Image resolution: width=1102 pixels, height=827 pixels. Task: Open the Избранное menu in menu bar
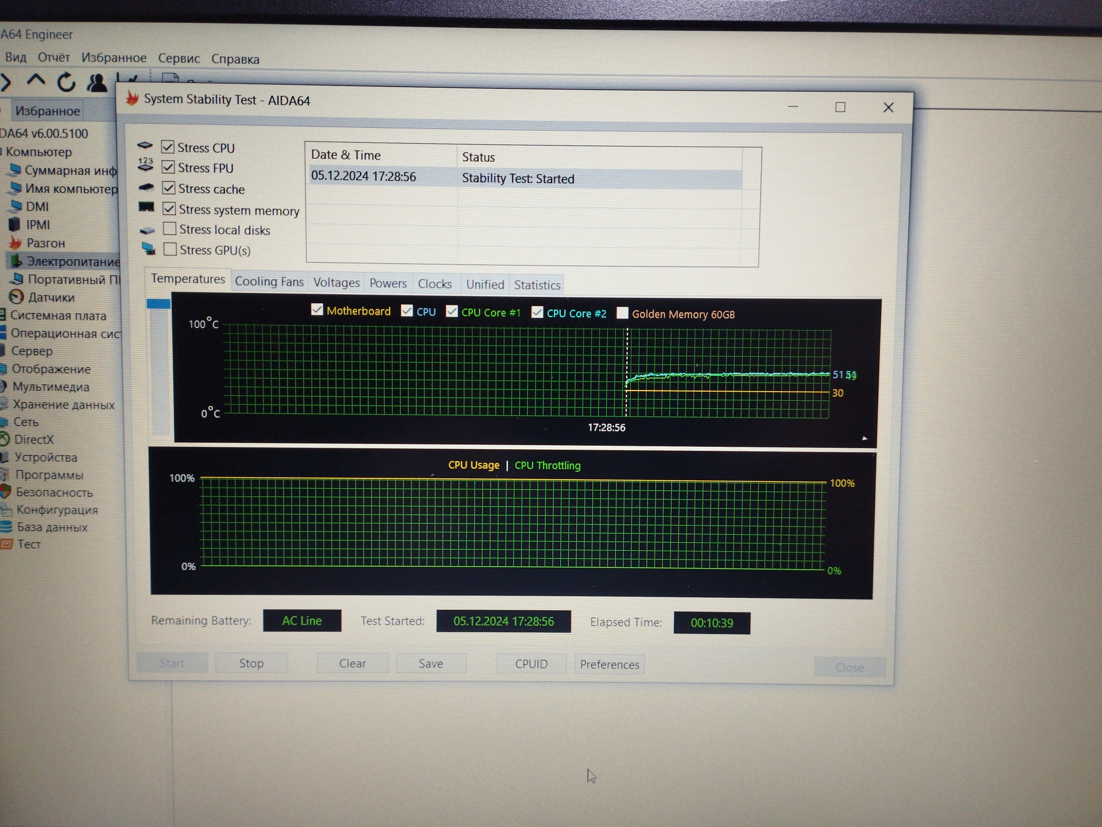point(114,58)
